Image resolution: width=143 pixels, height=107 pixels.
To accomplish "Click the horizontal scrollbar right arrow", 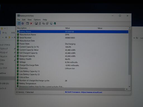I will point(127,89).
